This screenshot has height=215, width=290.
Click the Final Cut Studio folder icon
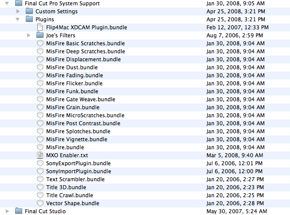[19, 211]
